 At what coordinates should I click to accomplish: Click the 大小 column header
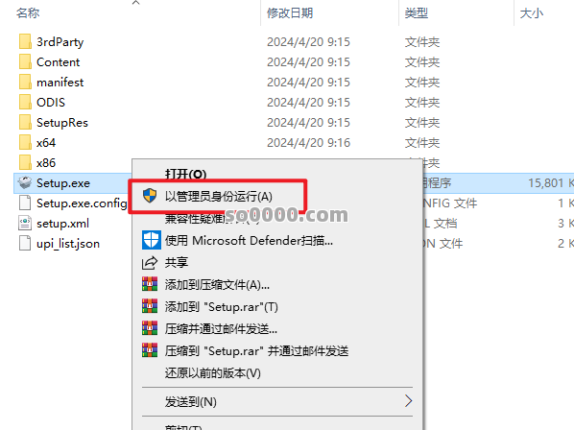point(532,13)
